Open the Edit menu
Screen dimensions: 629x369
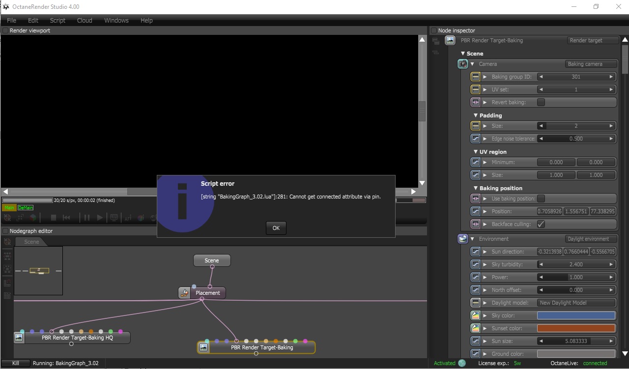(33, 21)
